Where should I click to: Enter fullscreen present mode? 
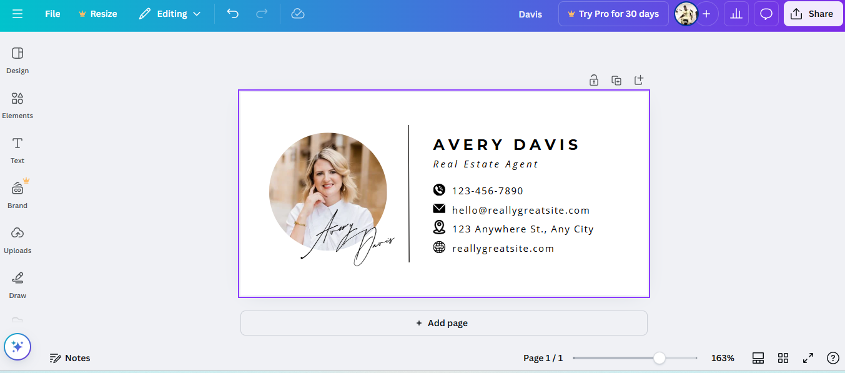click(x=808, y=358)
